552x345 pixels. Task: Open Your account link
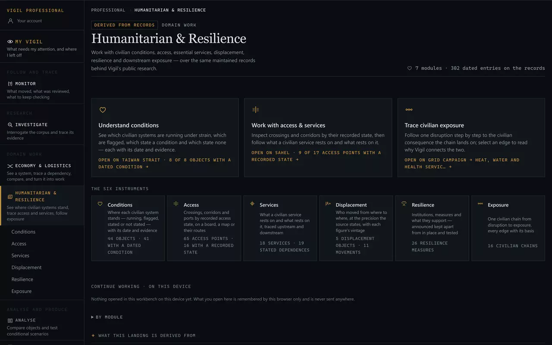click(29, 21)
